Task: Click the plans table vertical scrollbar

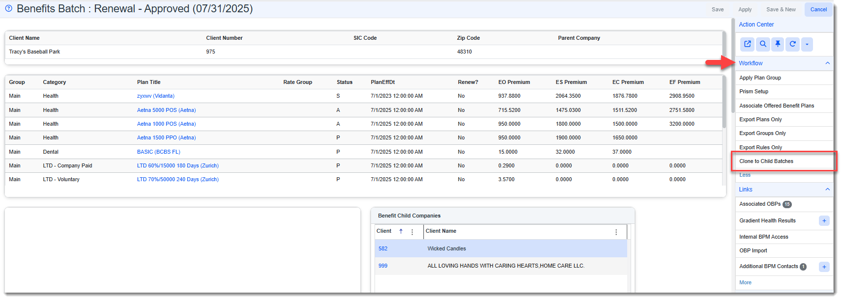Action: click(724, 103)
